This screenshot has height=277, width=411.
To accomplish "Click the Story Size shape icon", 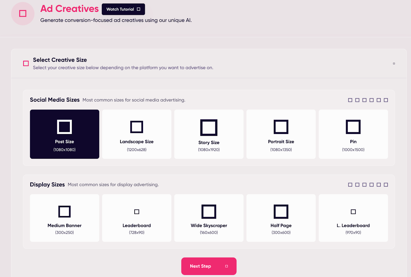I will [209, 128].
